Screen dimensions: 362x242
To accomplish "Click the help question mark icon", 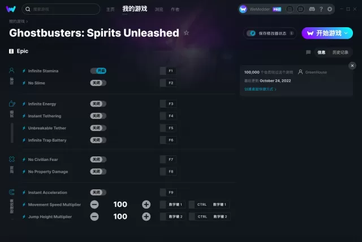I will 320,10.
